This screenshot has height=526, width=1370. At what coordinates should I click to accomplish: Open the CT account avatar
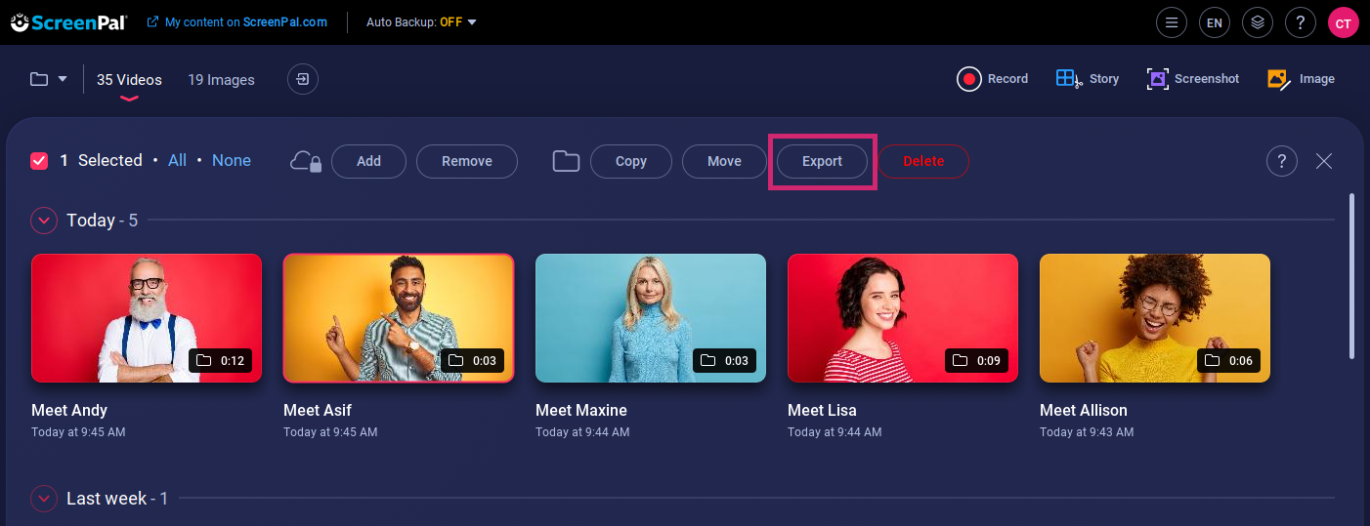(1344, 21)
